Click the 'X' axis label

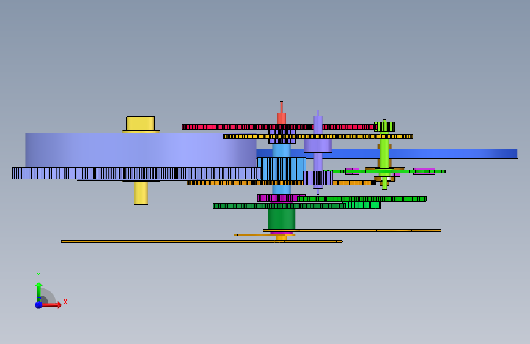pyautogui.click(x=65, y=302)
